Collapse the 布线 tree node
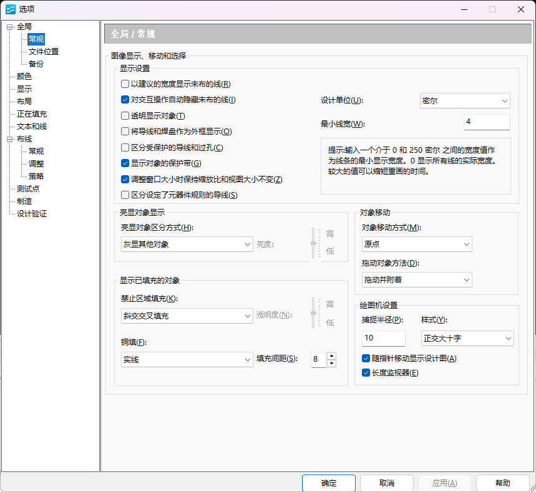 10,139
